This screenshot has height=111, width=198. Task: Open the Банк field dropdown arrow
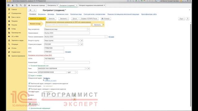tap(86, 68)
